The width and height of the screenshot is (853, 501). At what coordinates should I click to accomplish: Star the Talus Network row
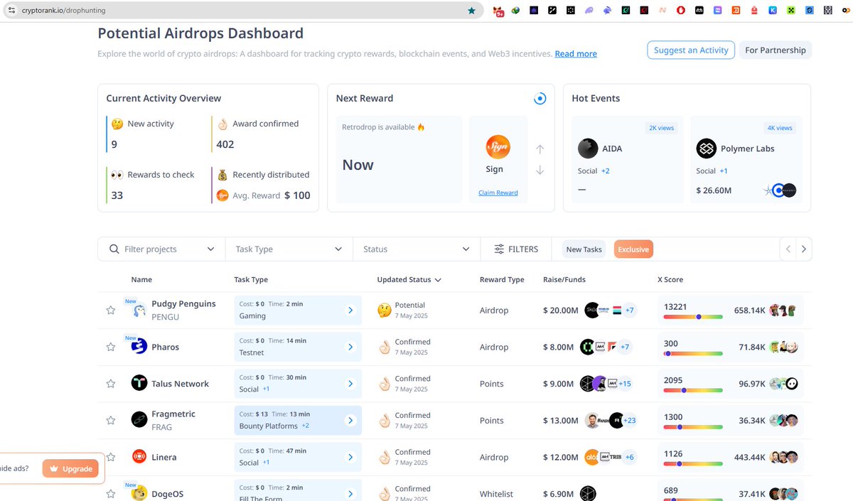111,384
